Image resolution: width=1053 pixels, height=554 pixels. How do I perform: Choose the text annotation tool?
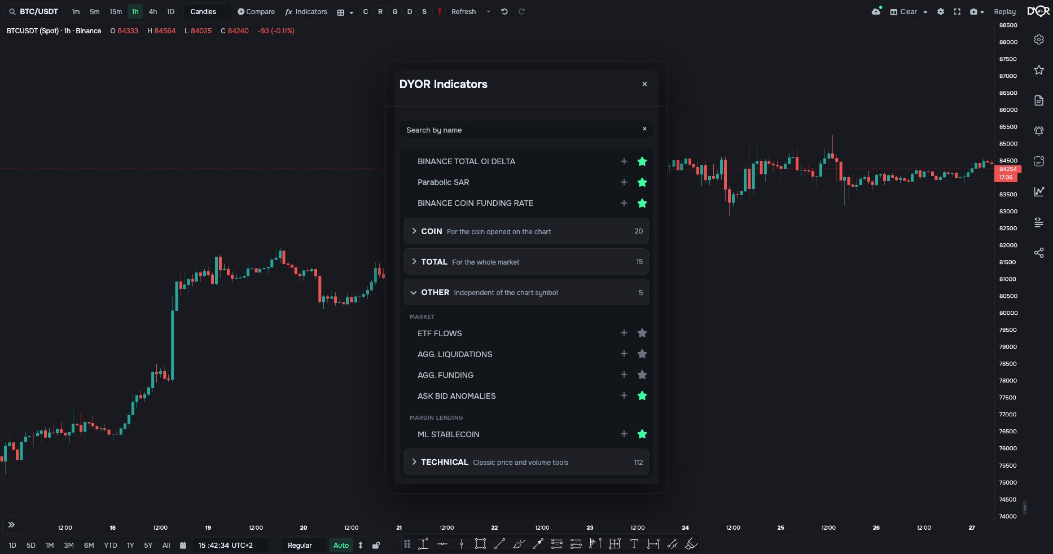click(x=634, y=544)
